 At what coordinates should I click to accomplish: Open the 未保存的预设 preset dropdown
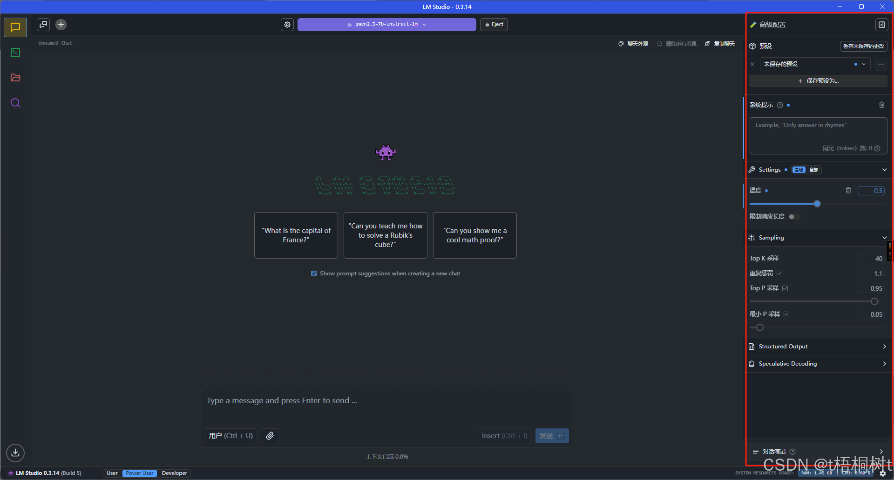pos(815,64)
